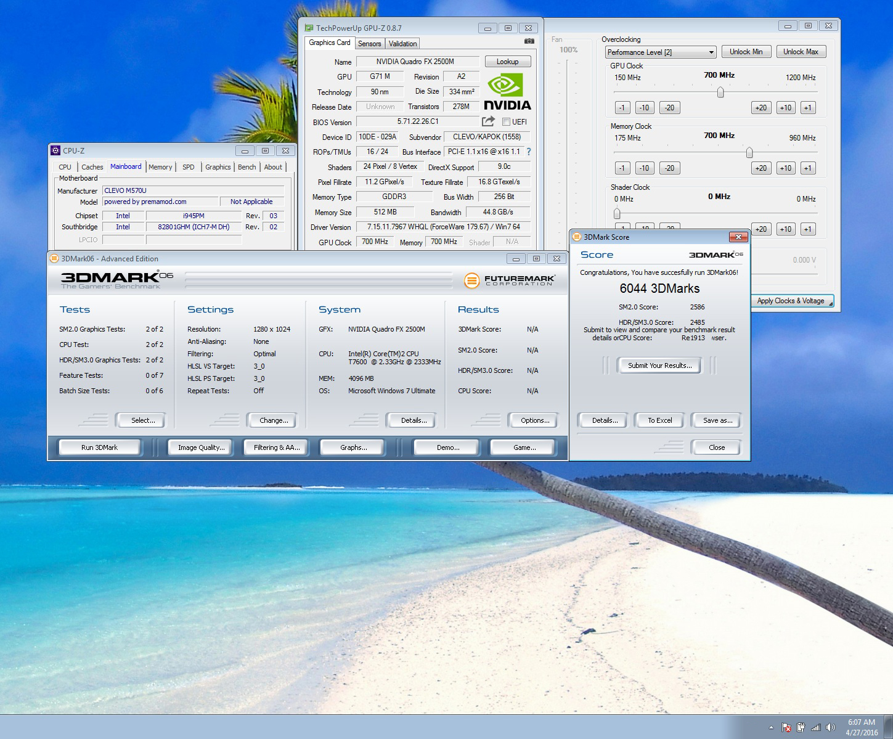Screen dimensions: 893x739
Task: Click the CPU-Z title bar icon
Action: [55, 150]
